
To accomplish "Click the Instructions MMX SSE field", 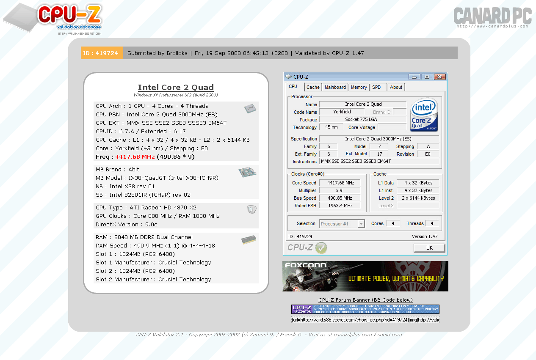I will 379,162.
